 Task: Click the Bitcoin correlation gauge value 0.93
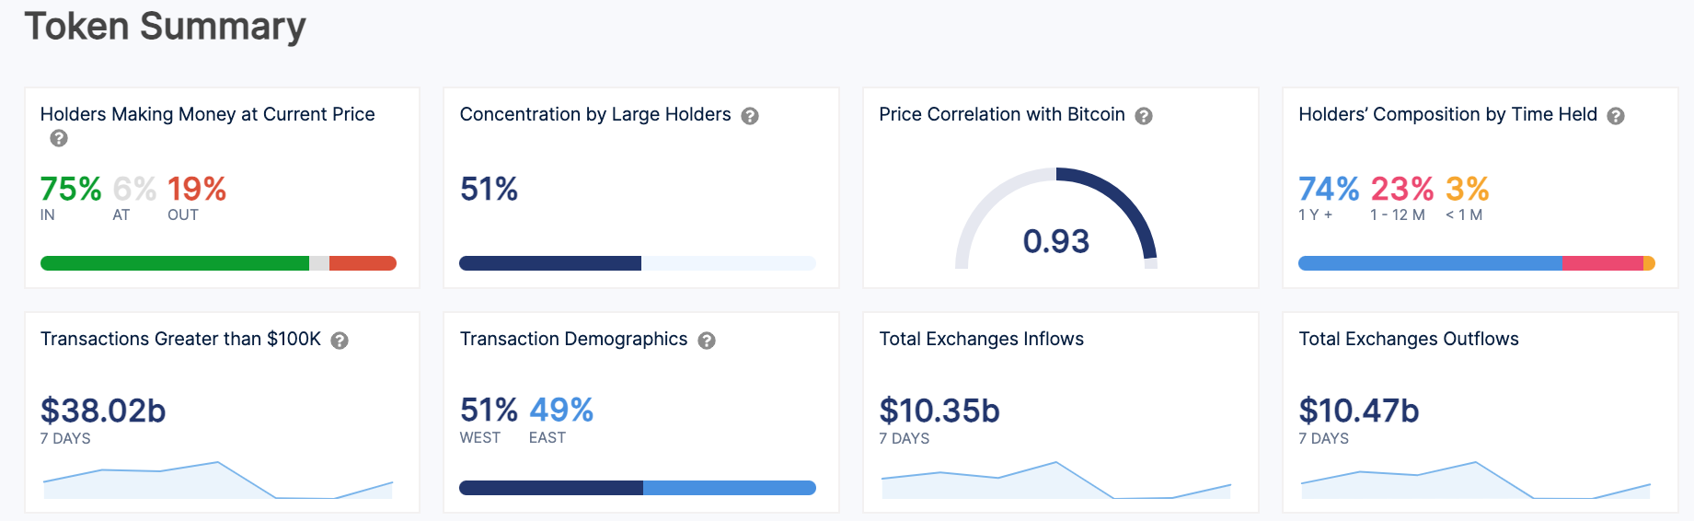pyautogui.click(x=1055, y=241)
